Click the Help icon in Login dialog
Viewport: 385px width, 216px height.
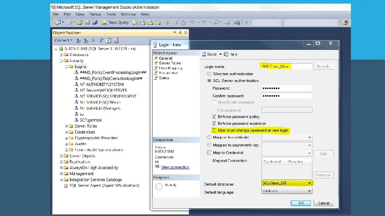coord(226,54)
